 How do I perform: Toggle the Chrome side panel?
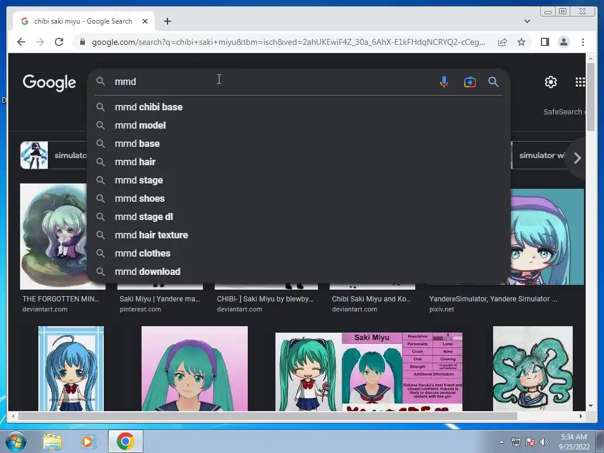(544, 42)
